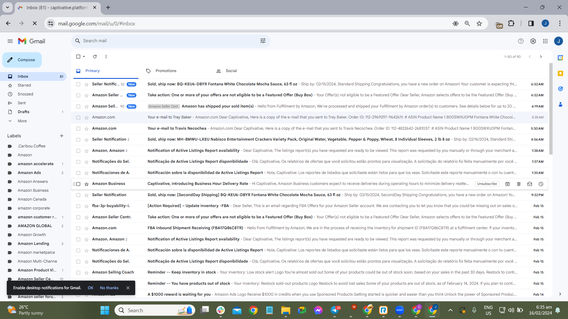Open Google Calendar side panel
568x319 pixels.
click(560, 58)
